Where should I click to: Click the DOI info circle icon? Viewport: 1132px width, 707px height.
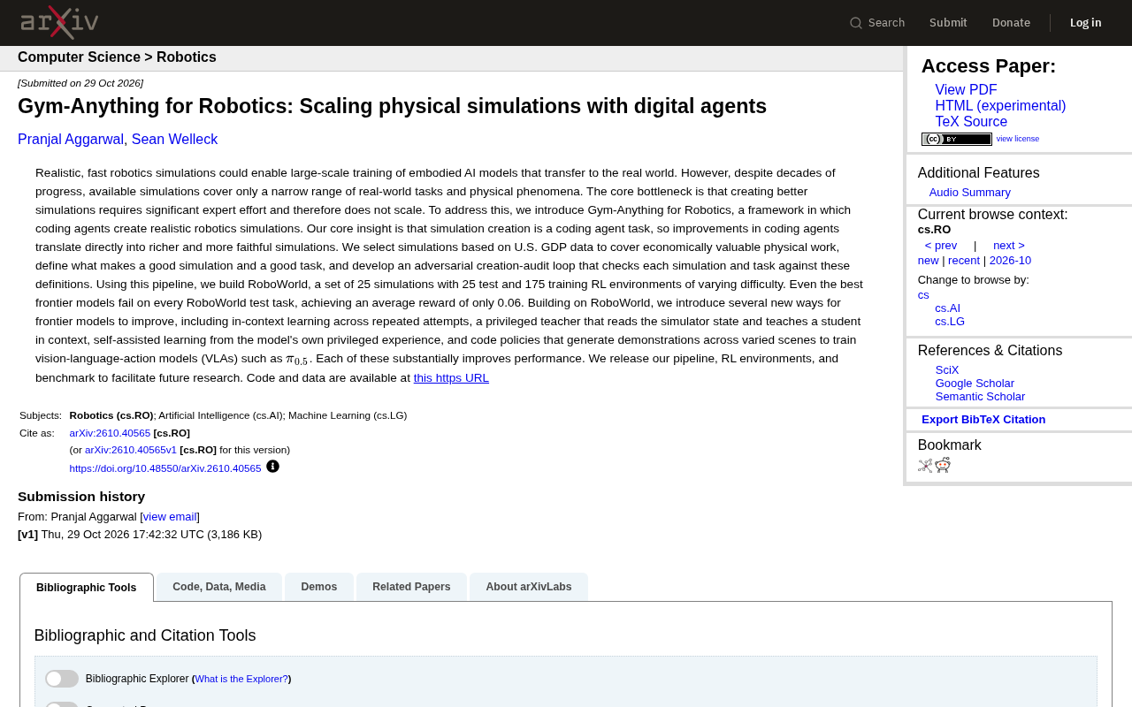coord(272,466)
